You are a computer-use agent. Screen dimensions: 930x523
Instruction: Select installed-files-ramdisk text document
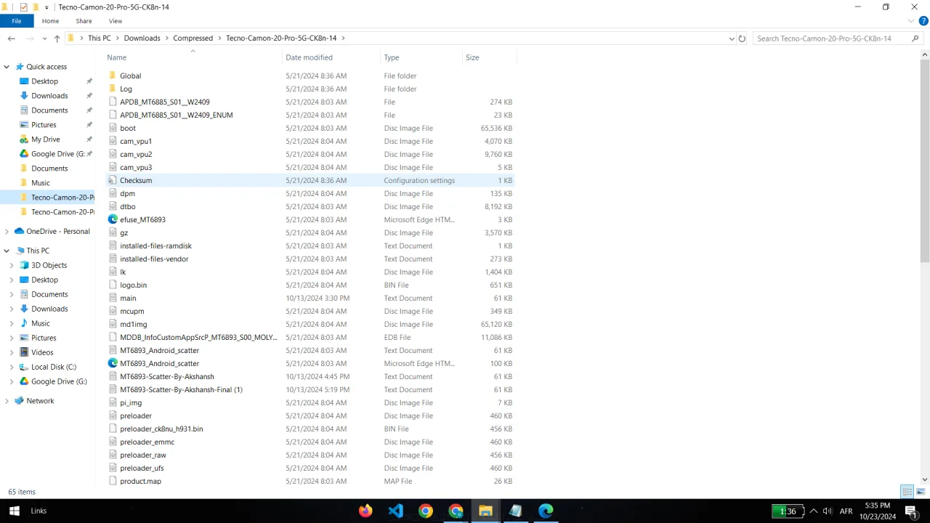(155, 246)
